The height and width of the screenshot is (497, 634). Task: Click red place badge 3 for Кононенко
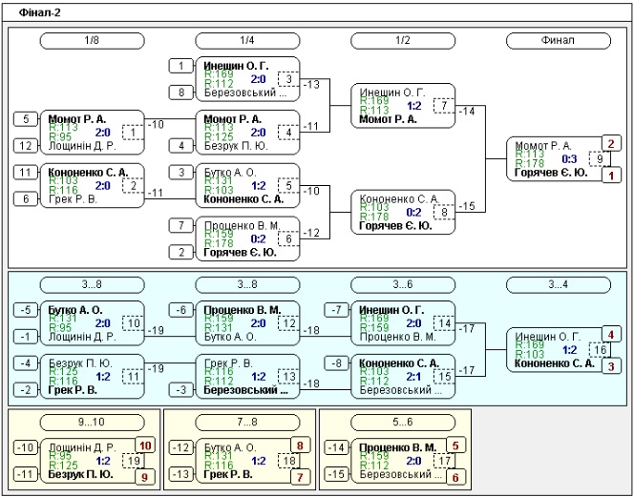point(611,366)
